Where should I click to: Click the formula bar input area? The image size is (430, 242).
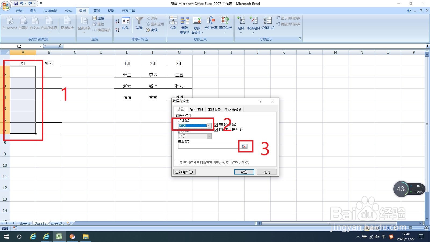click(245, 46)
